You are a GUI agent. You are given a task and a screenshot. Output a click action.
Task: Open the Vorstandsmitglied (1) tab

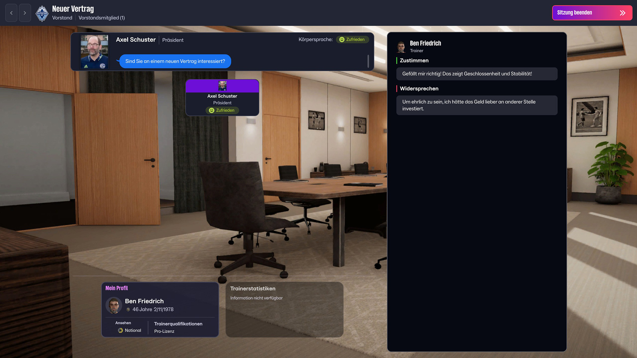coord(102,18)
